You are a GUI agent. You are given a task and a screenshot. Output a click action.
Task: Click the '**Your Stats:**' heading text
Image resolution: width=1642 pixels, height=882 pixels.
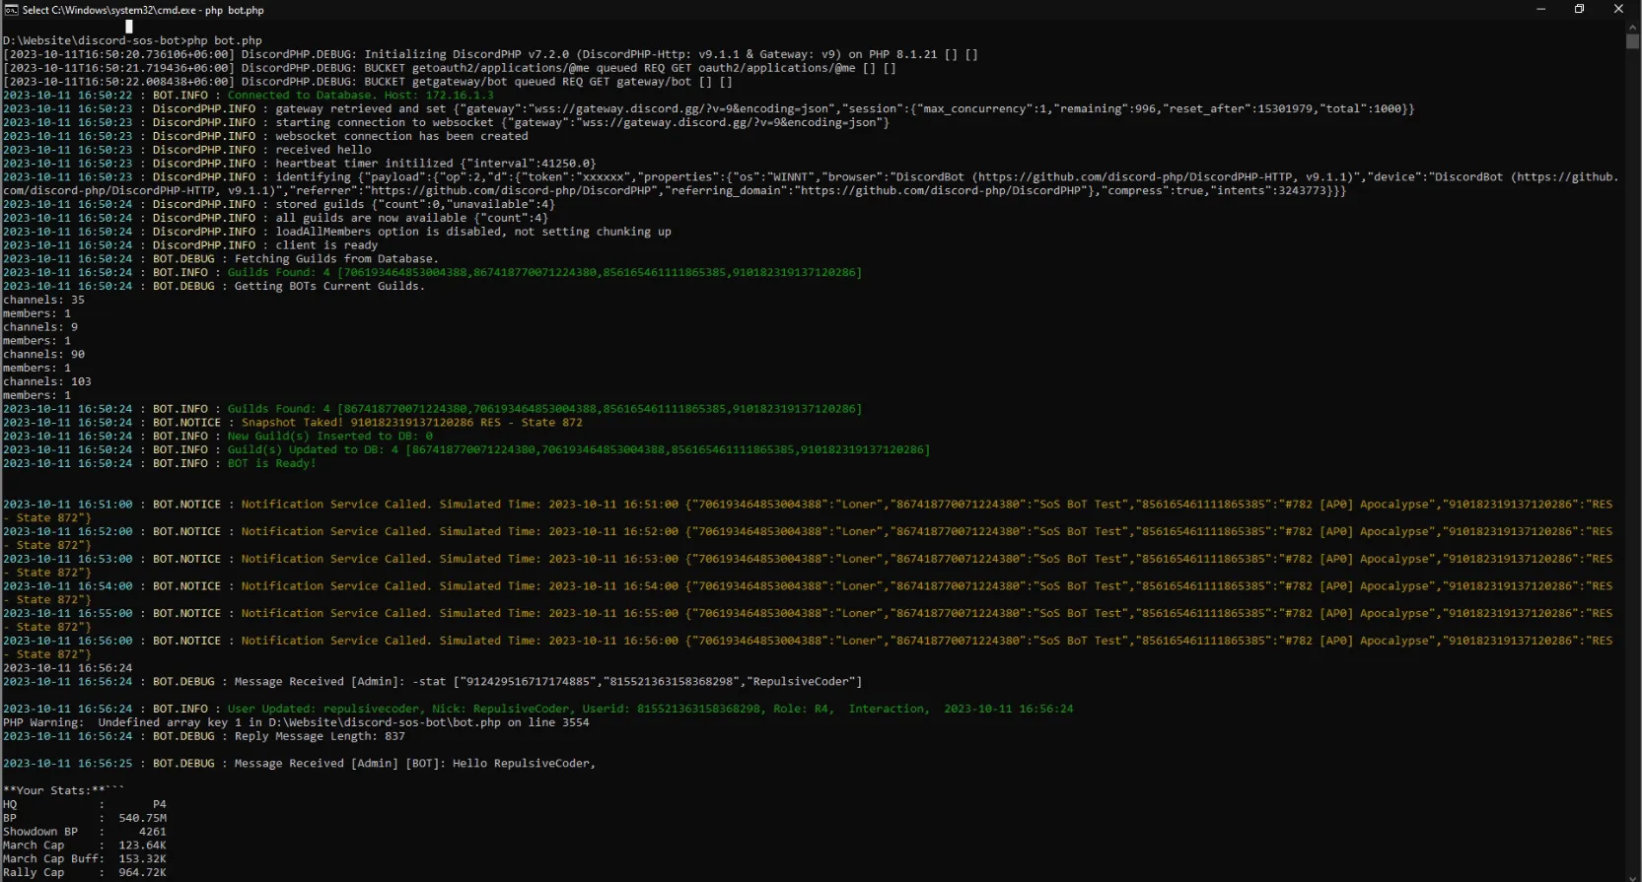click(63, 790)
